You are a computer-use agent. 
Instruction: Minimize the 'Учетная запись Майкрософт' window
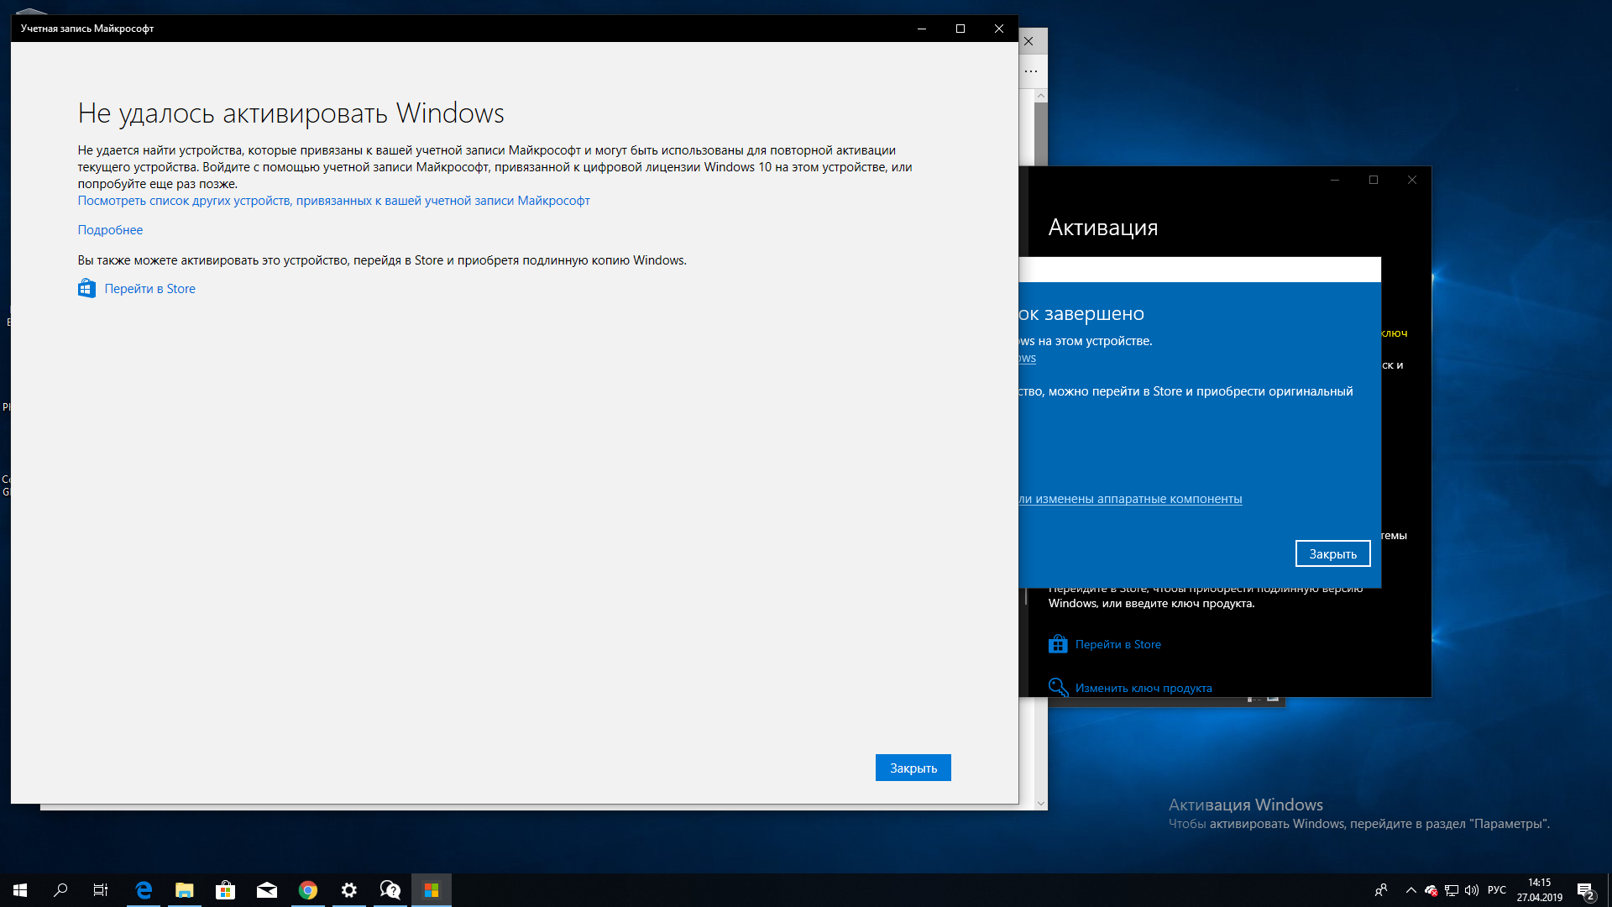(x=922, y=29)
